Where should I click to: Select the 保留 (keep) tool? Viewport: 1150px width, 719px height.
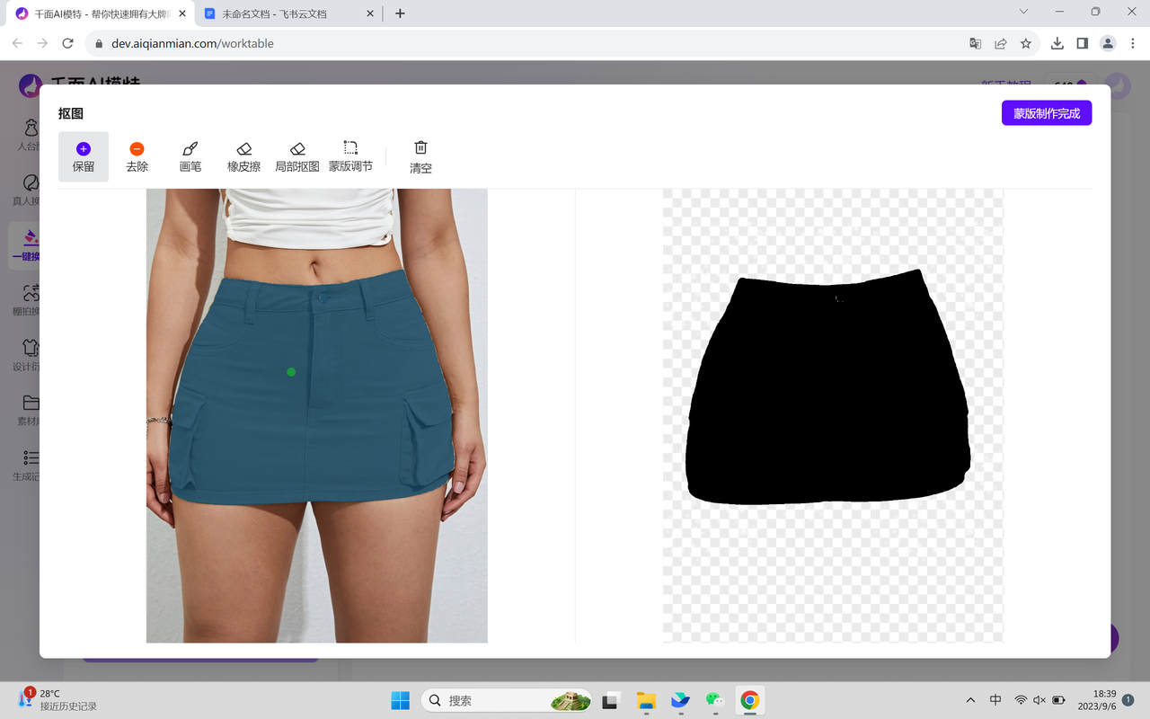tap(84, 157)
